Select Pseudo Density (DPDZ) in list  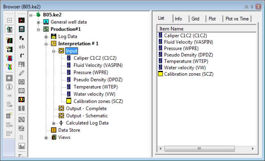(189, 55)
